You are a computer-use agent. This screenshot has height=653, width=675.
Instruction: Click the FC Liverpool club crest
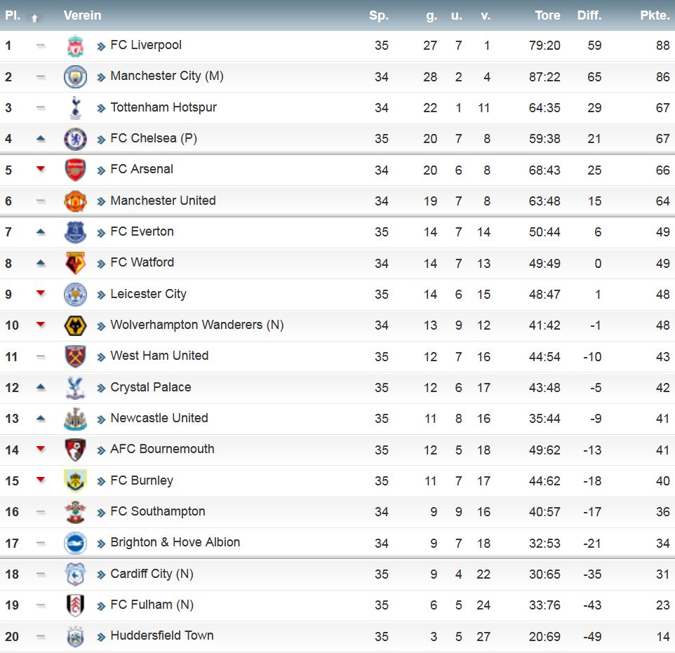75,46
